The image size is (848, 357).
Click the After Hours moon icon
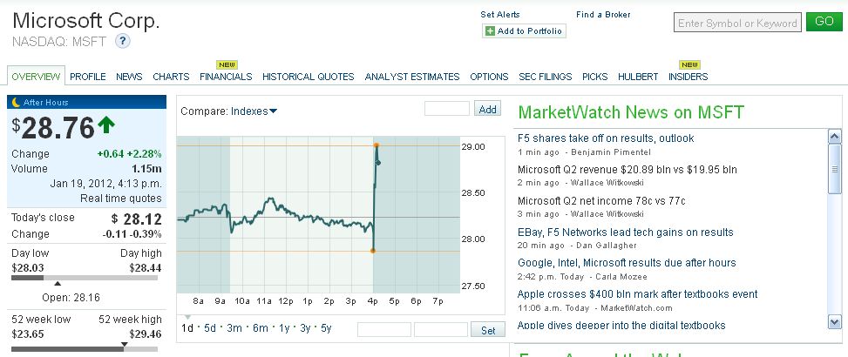pos(15,102)
